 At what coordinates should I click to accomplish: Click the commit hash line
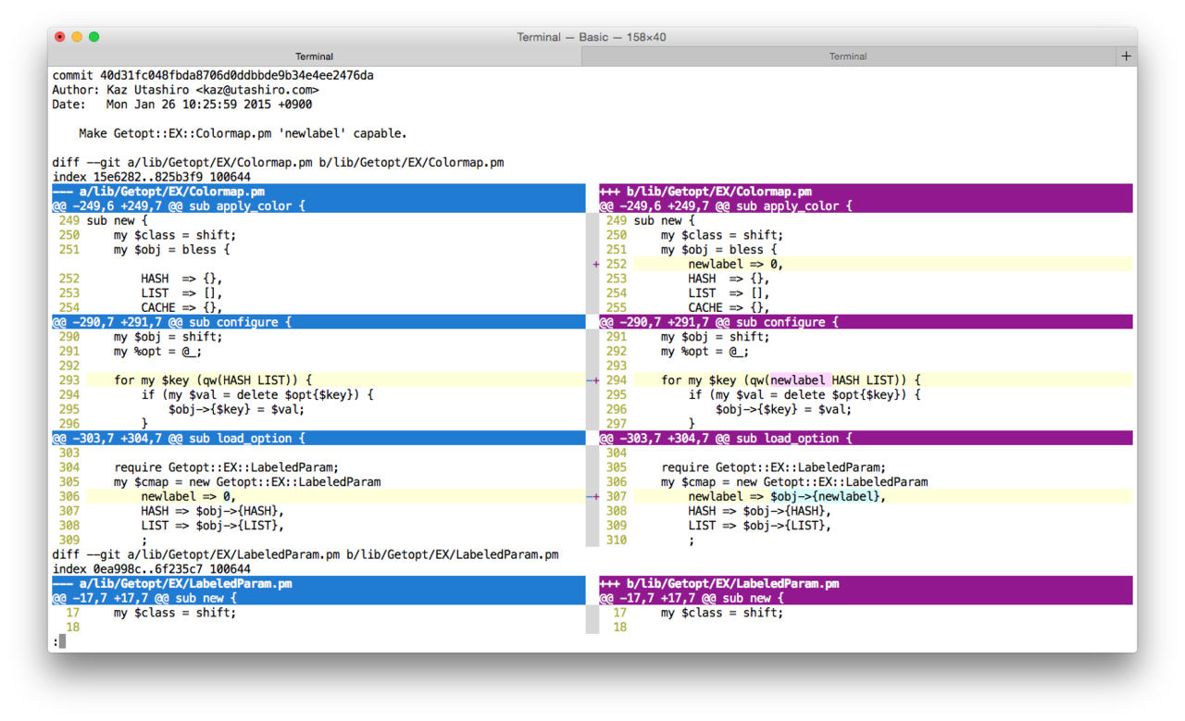pos(213,75)
